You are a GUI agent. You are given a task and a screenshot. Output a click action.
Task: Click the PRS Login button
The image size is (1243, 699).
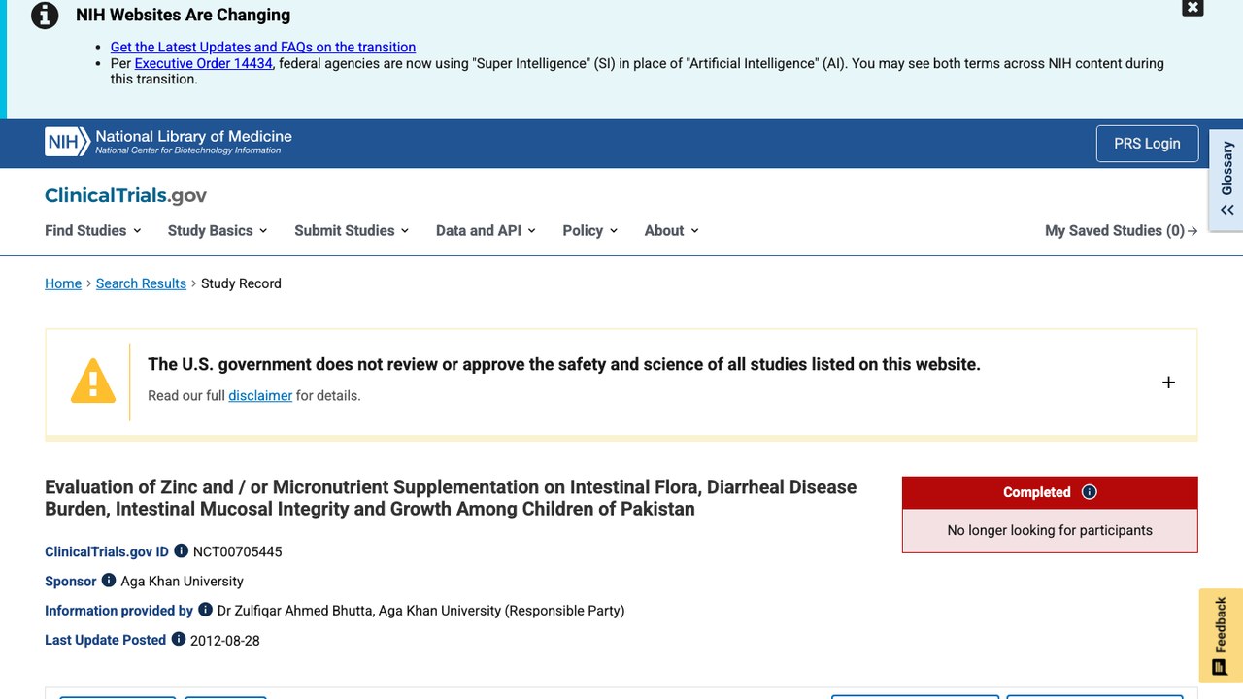[1147, 144]
